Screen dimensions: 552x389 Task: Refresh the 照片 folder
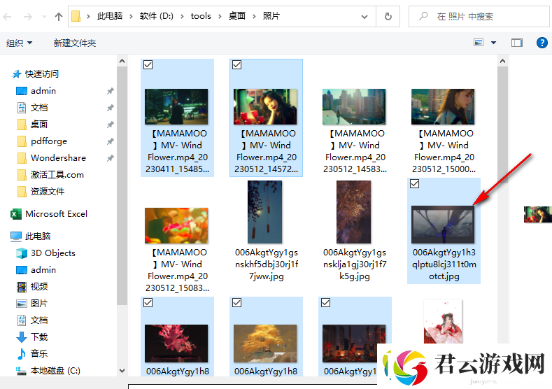pyautogui.click(x=388, y=17)
